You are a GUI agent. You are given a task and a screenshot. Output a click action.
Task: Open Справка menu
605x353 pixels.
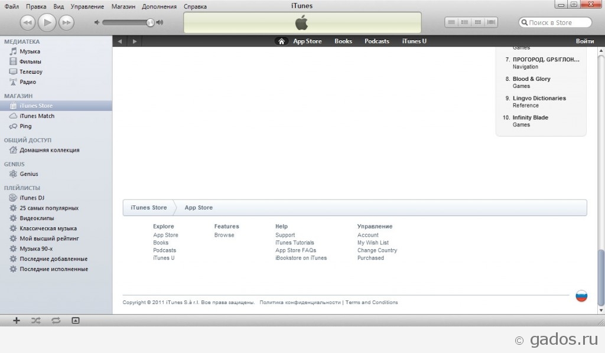click(x=195, y=6)
